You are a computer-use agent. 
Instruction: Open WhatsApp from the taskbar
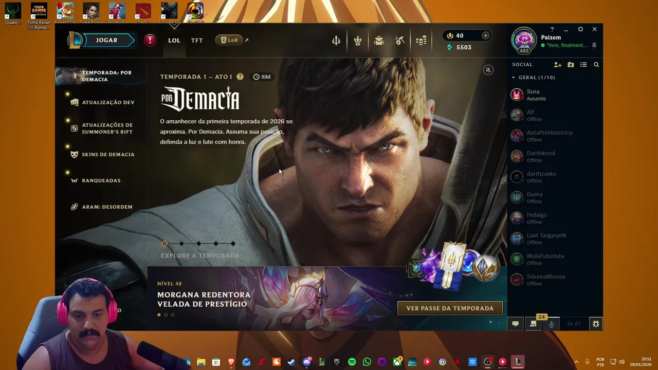(367, 362)
